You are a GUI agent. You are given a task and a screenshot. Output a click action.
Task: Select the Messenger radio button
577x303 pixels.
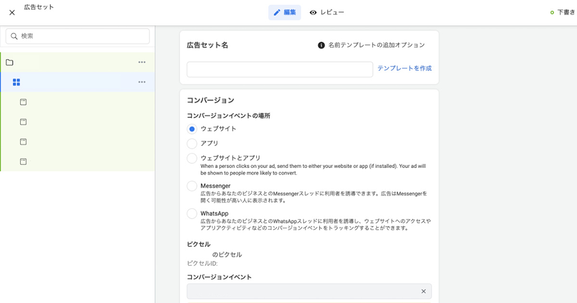[x=192, y=186]
